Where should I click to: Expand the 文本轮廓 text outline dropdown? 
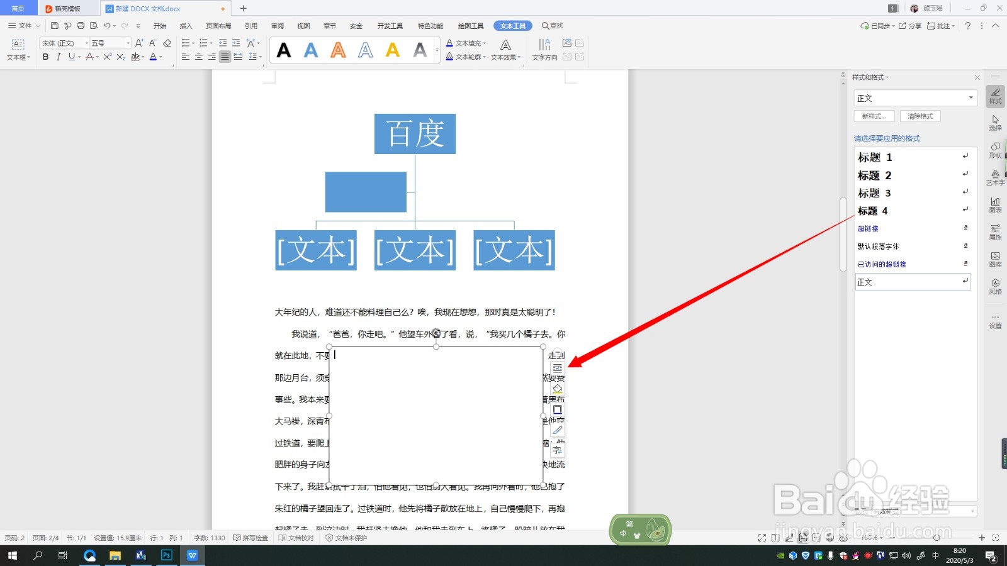coord(484,57)
